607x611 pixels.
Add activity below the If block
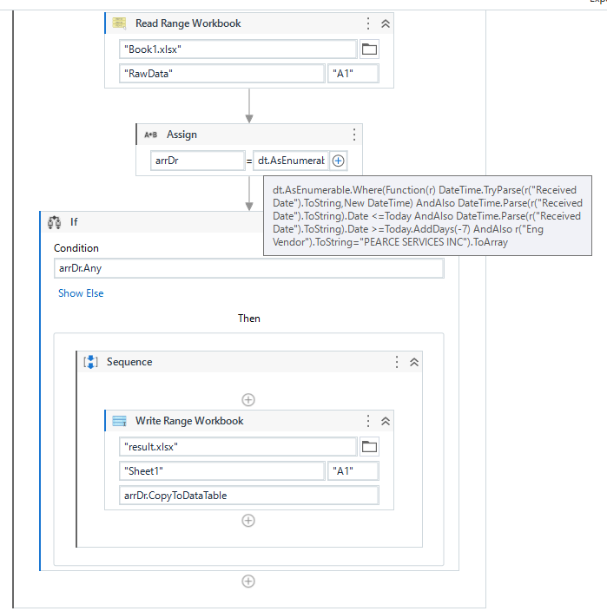[x=248, y=581]
